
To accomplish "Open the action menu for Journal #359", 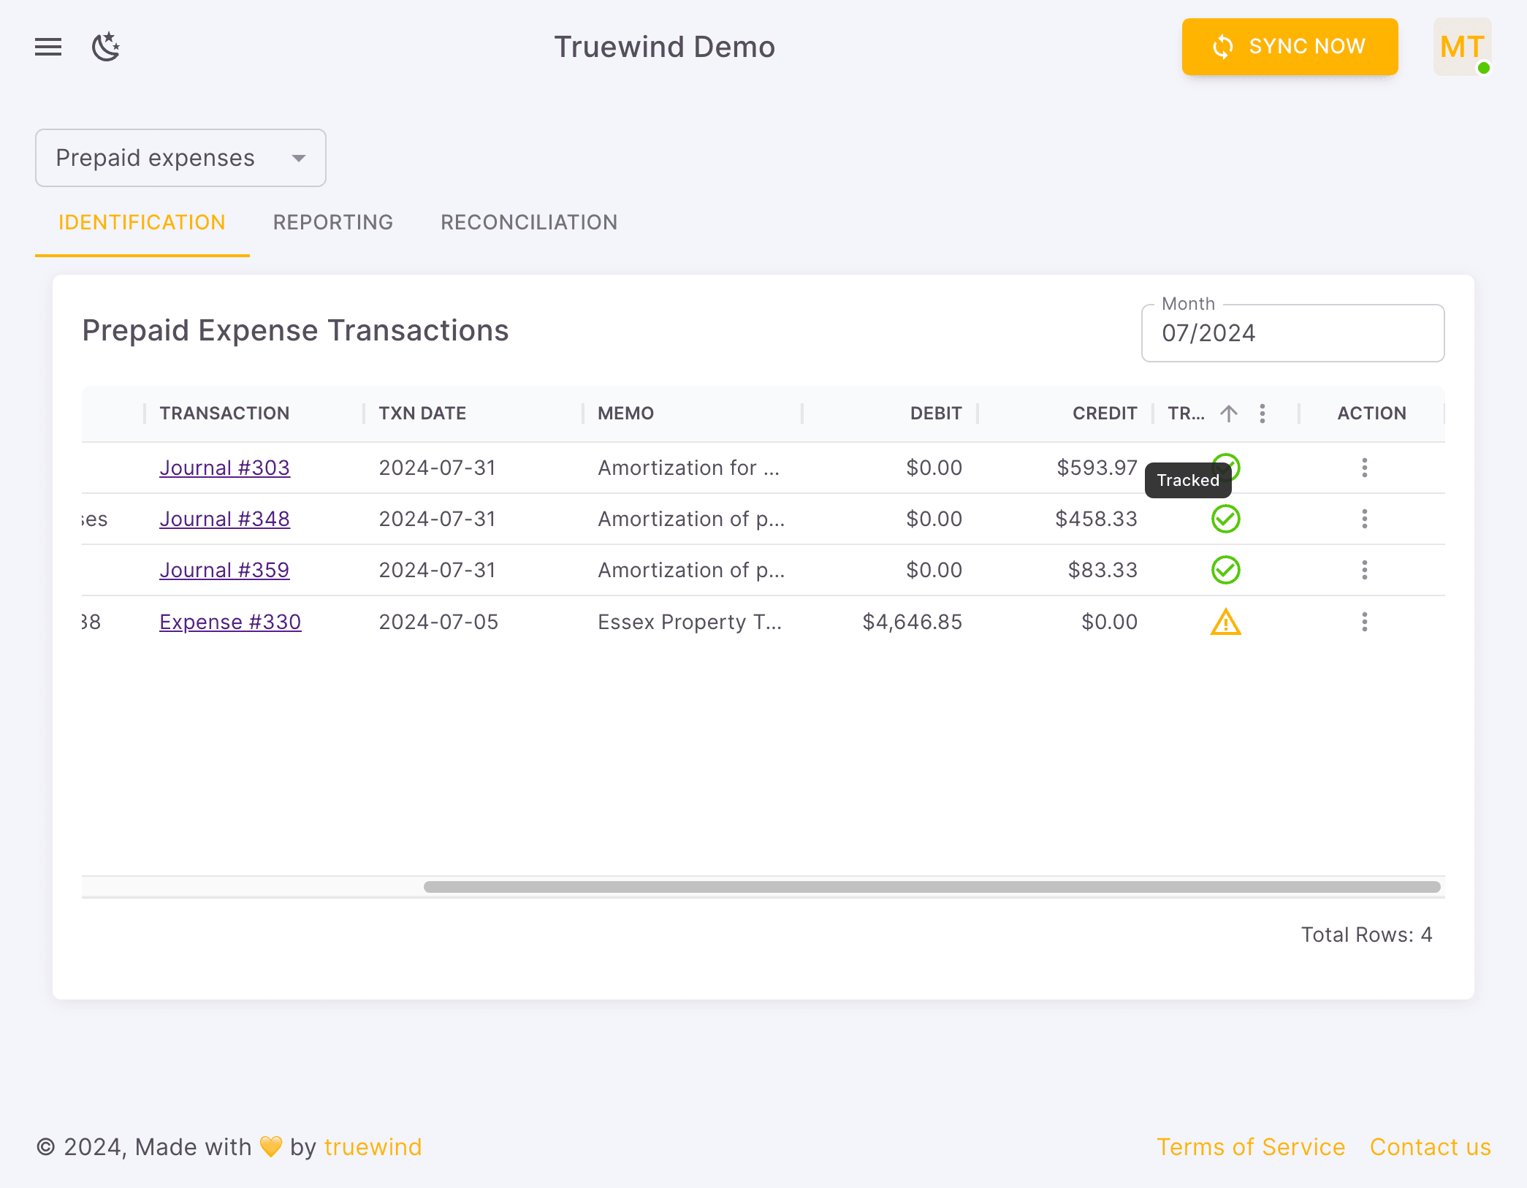I will tap(1365, 570).
